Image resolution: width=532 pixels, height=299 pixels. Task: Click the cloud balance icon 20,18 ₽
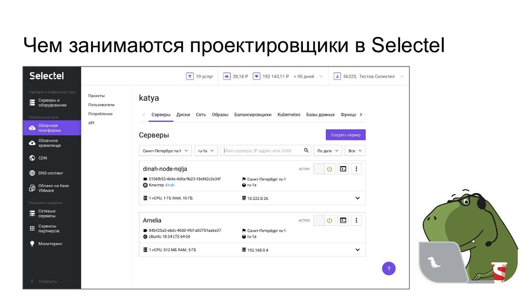227,76
